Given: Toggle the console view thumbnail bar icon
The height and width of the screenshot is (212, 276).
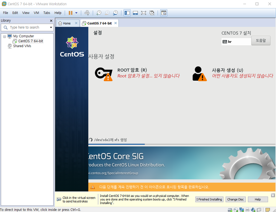Looking at the screenshot, I should coord(135,13).
